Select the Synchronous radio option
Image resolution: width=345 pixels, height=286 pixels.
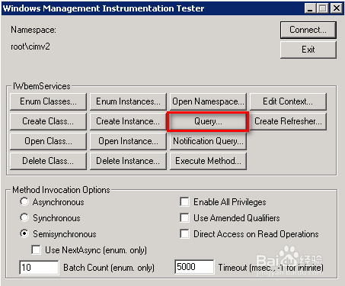[24, 218]
